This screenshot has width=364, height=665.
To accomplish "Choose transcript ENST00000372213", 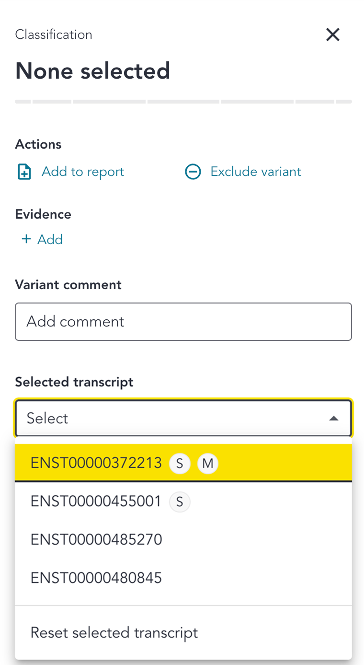I will pos(96,463).
